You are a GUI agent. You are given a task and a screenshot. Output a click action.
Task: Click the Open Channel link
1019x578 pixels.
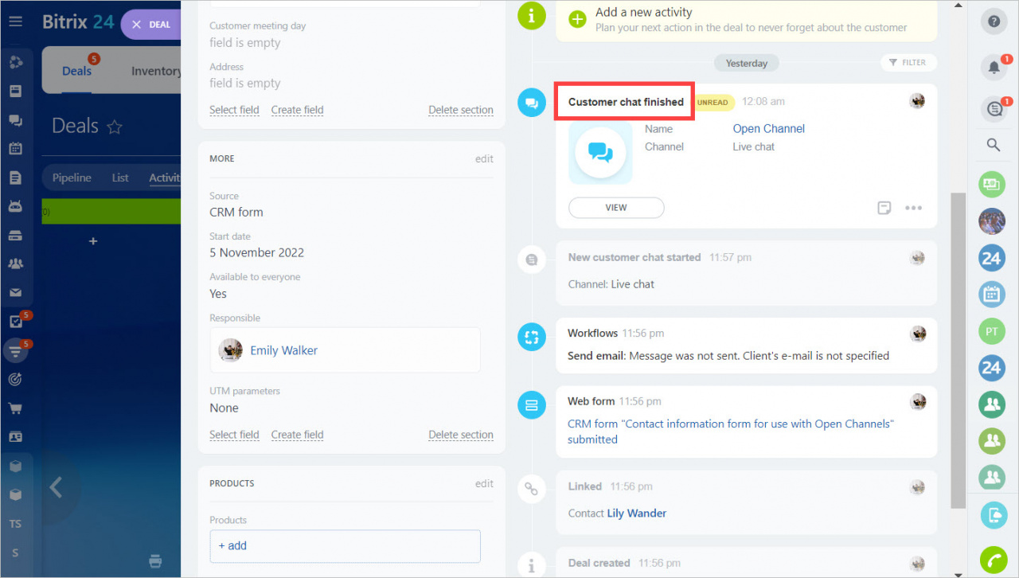(768, 129)
